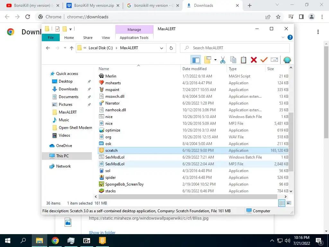Switch to the View ribbon tab
Viewport: 329px width, 247px height.
point(106,38)
